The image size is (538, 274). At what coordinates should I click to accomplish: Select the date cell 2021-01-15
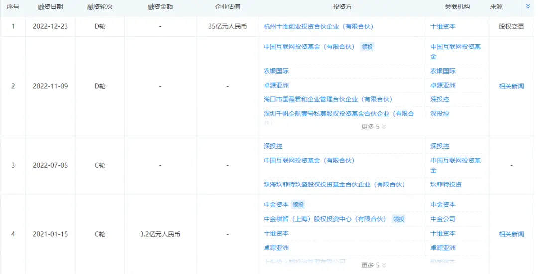[x=50, y=234]
